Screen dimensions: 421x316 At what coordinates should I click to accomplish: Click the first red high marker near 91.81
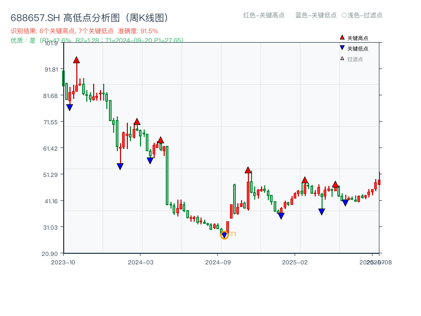[76, 60]
